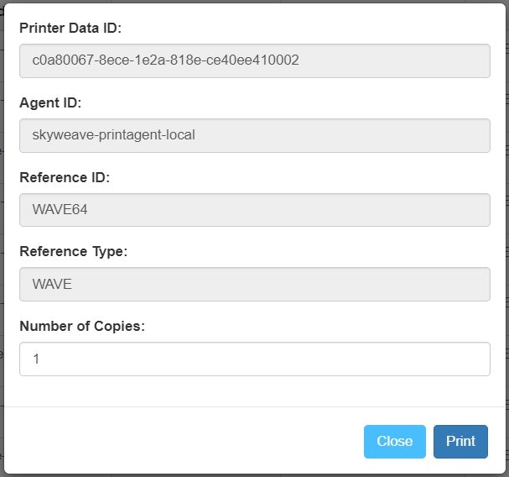Click the "Agent ID:" label
The height and width of the screenshot is (477, 509).
click(x=50, y=102)
